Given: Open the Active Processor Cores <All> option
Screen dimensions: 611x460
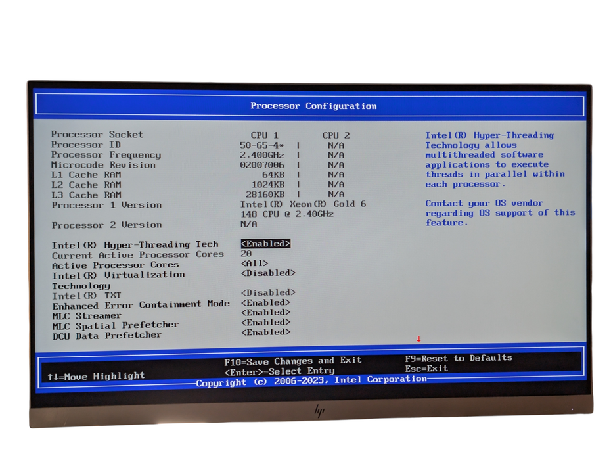Looking at the screenshot, I should pos(254,264).
